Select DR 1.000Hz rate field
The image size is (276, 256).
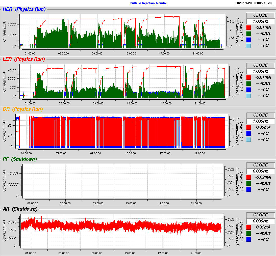260,121
